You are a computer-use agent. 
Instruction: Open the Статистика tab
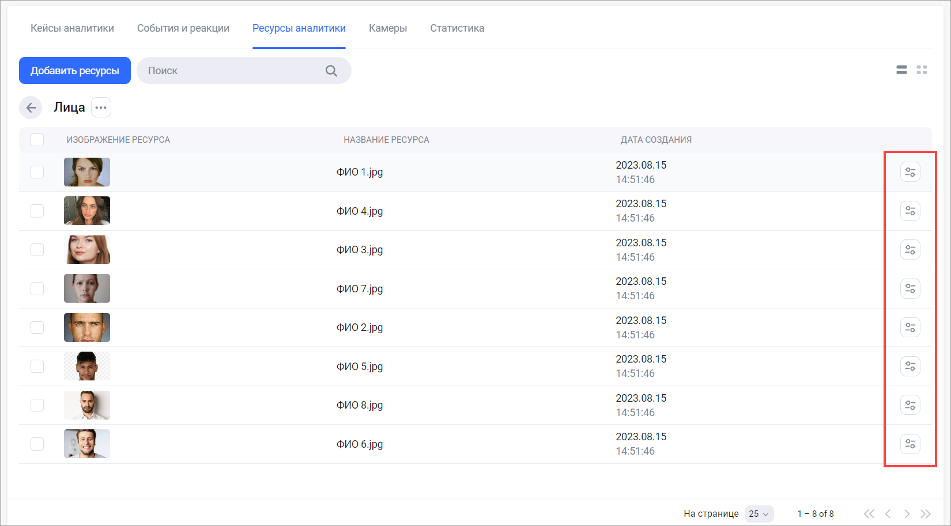[457, 28]
